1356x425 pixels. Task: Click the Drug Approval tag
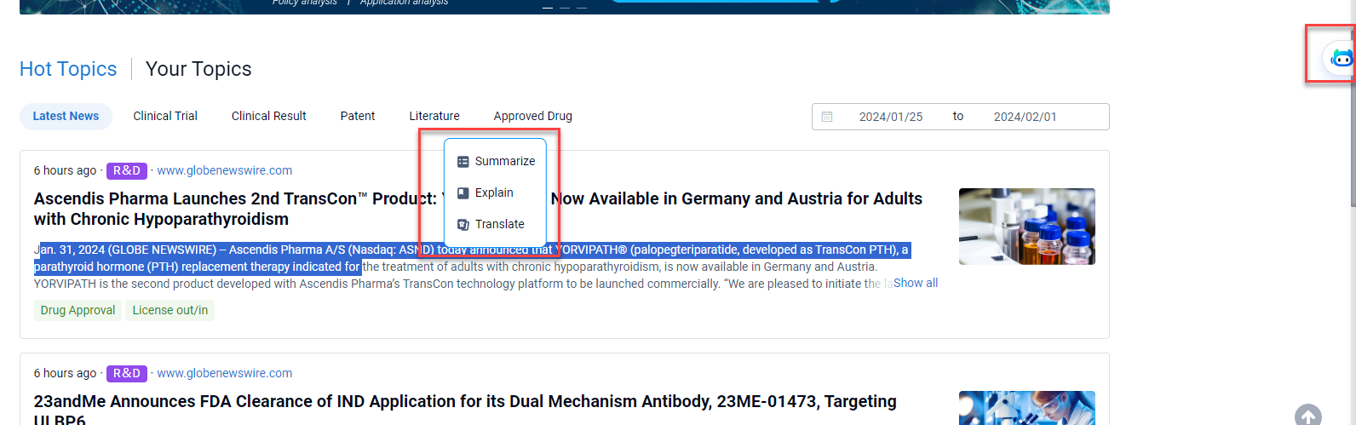pyautogui.click(x=78, y=310)
